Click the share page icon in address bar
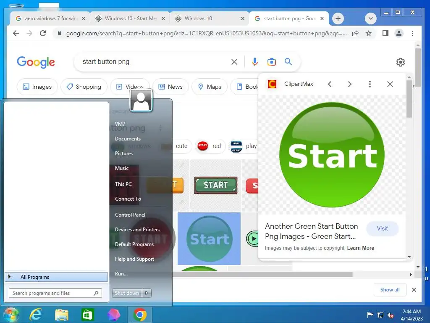The image size is (430, 323). 355,34
